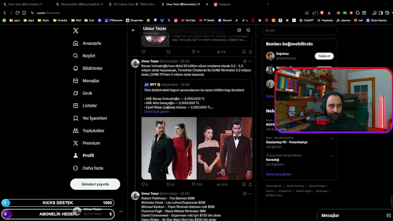
Task: View analytics (92 B) on the Kenan İmirzalıoğlu tweet
Action: (222, 184)
